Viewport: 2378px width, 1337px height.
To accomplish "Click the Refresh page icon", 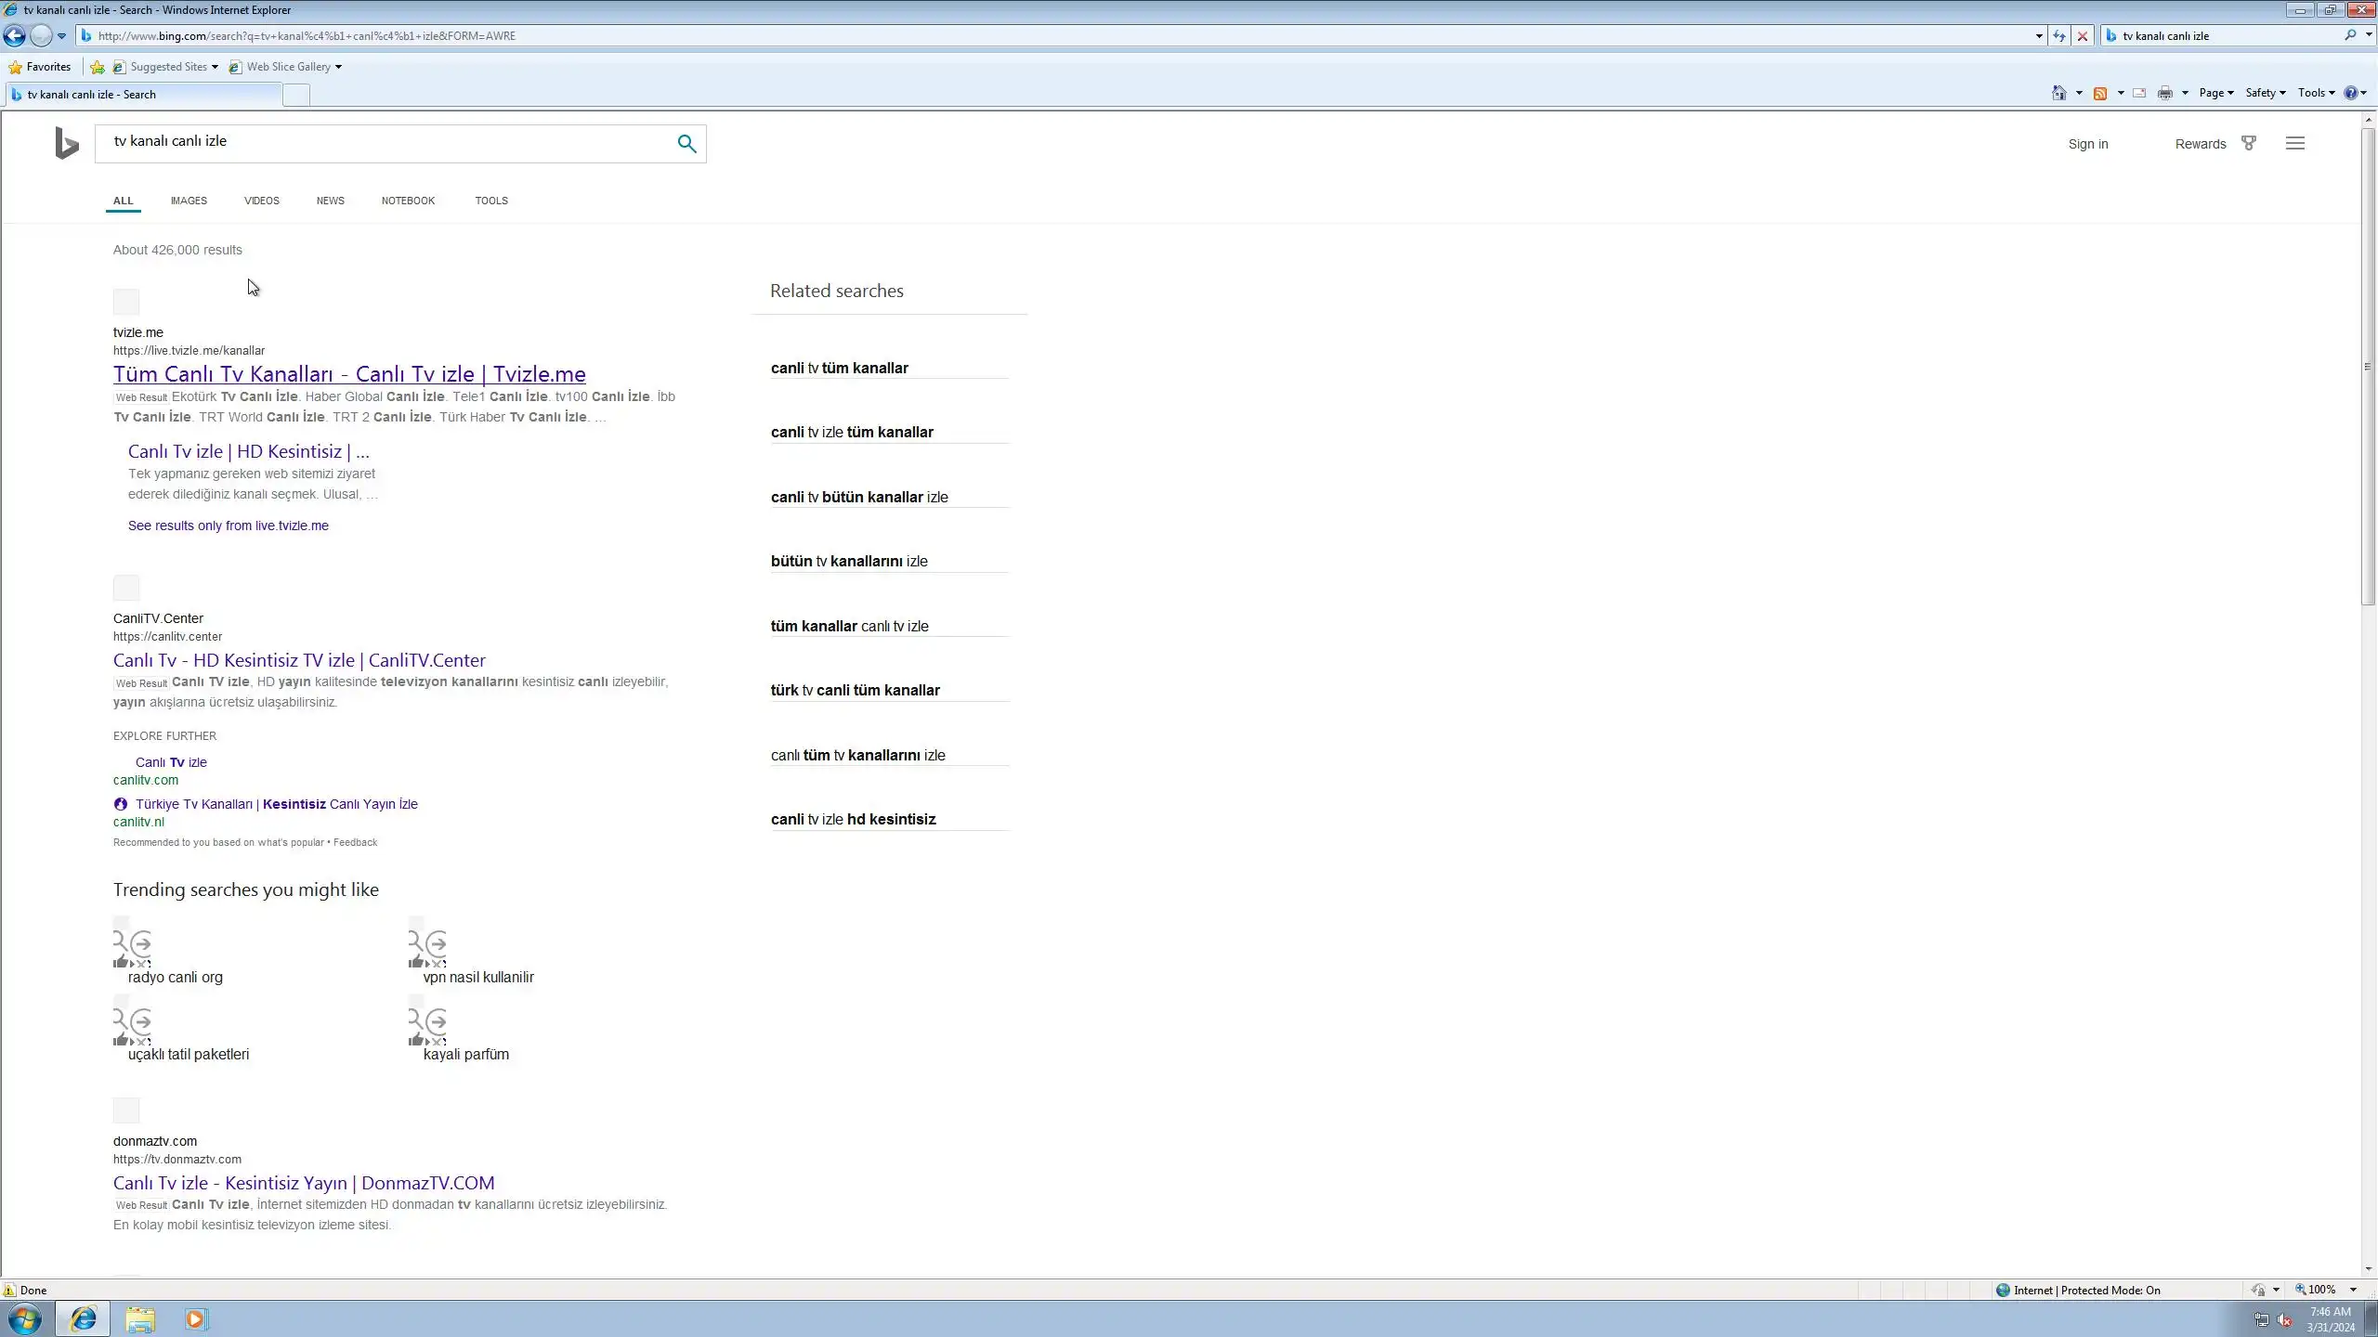I will click(x=2059, y=36).
